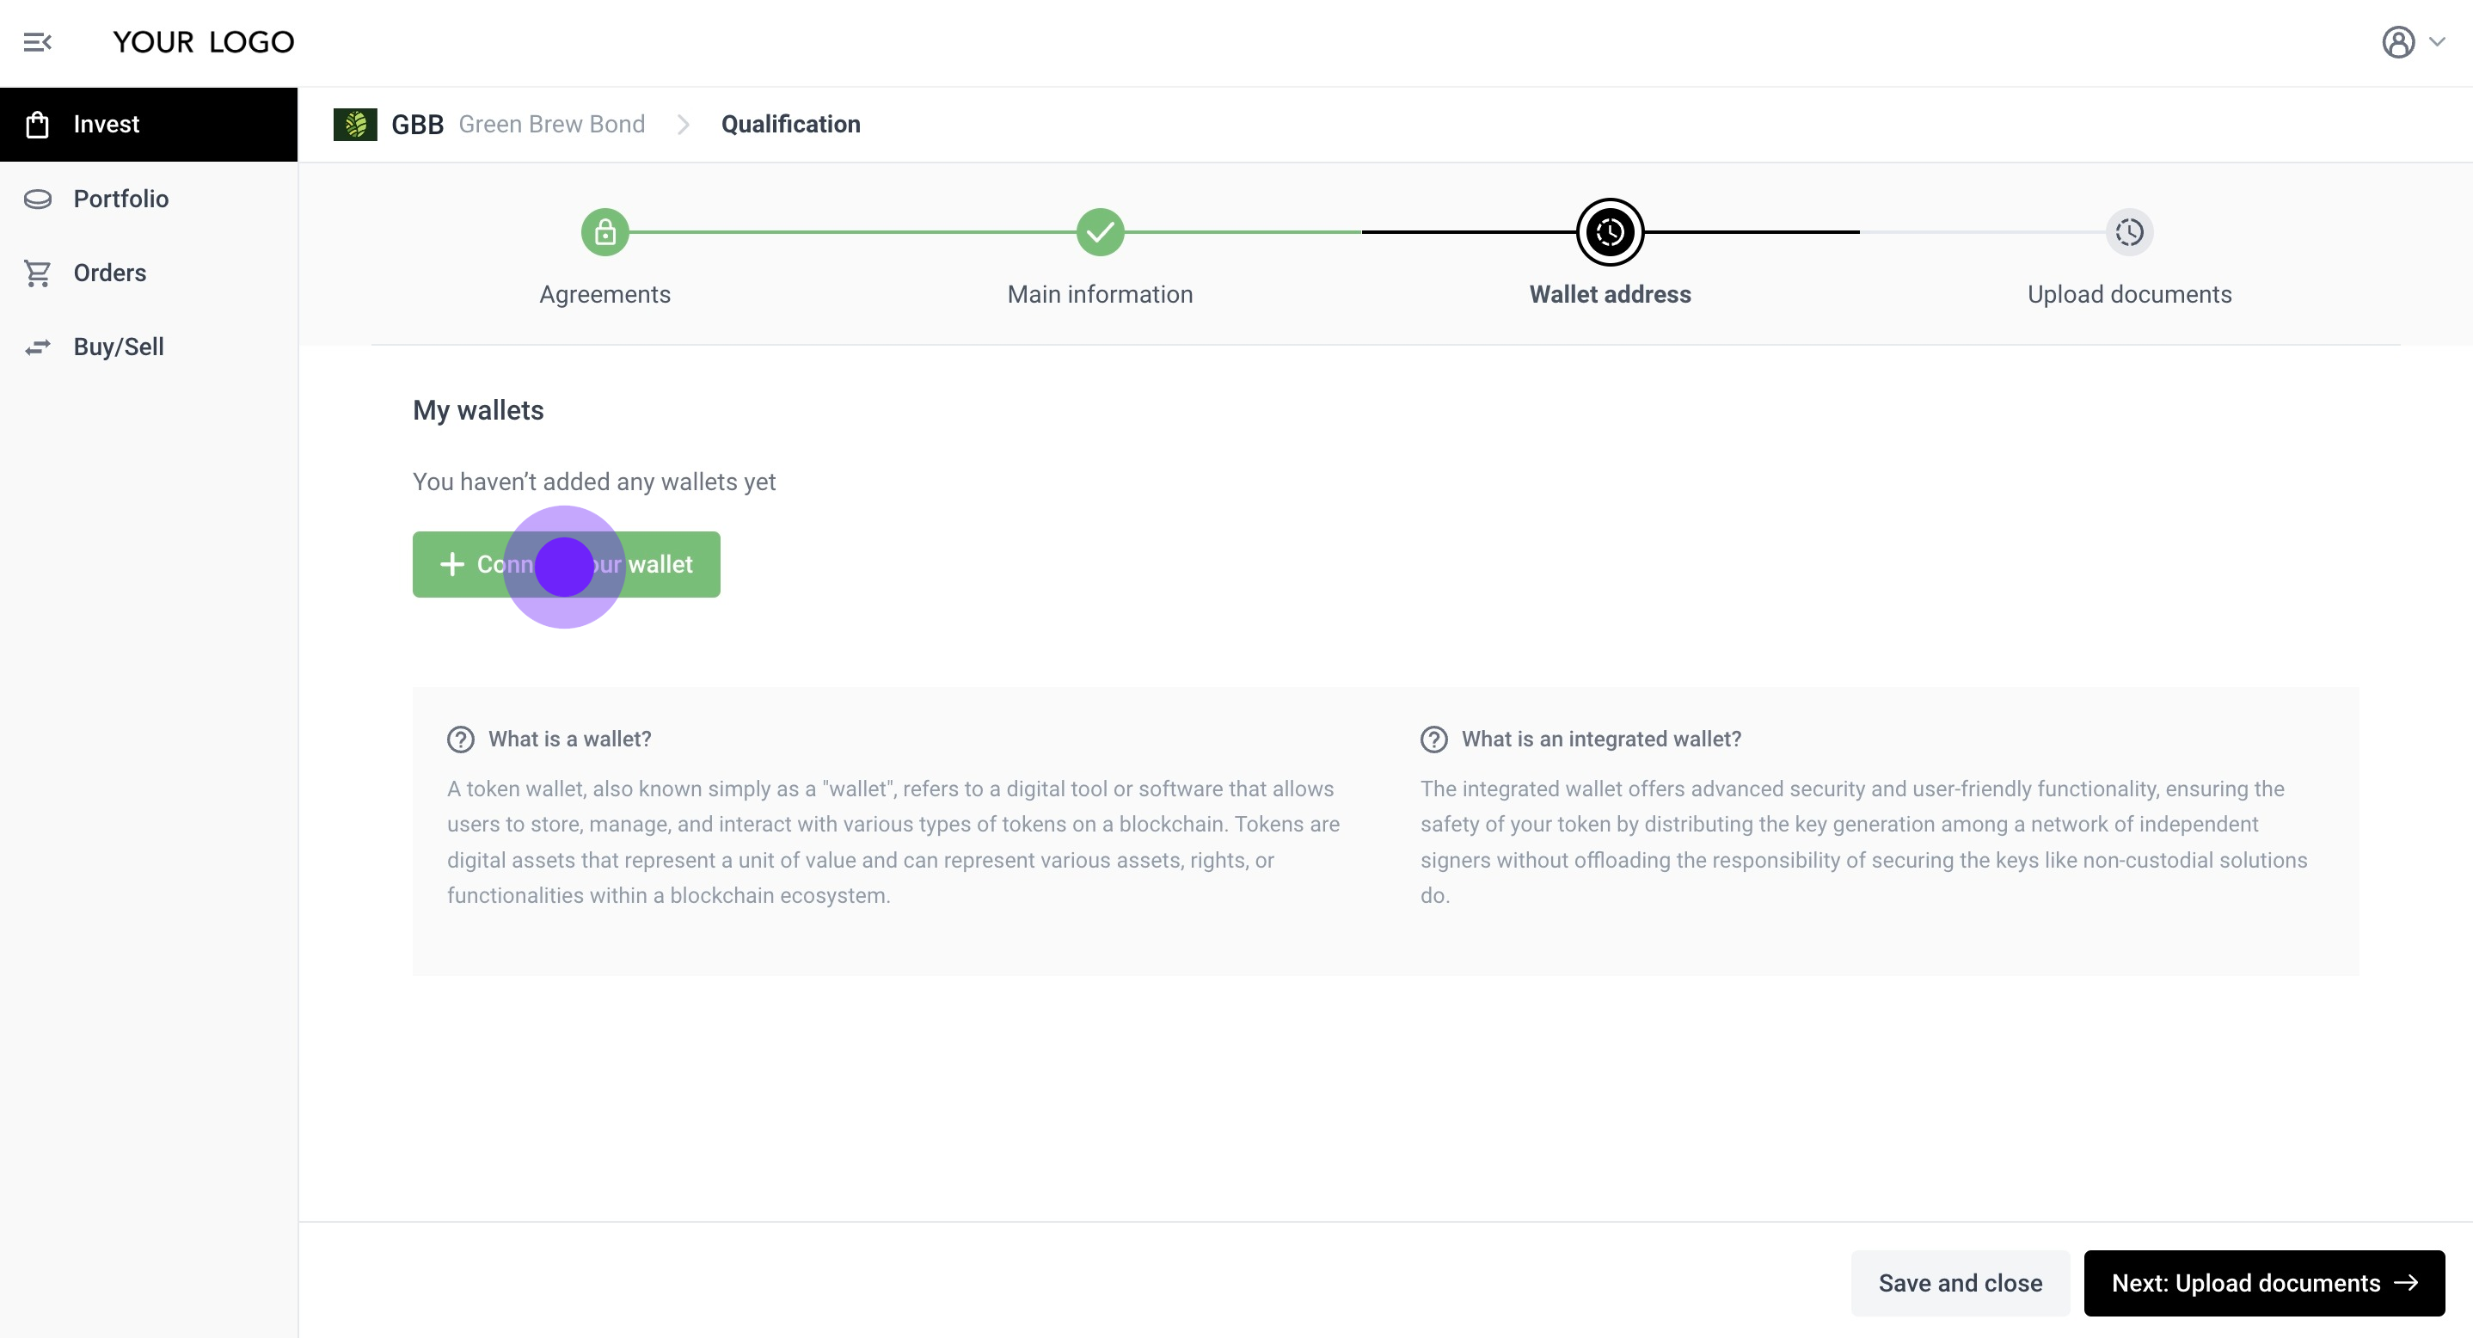Go to Upload documents step icon

pyautogui.click(x=2128, y=232)
